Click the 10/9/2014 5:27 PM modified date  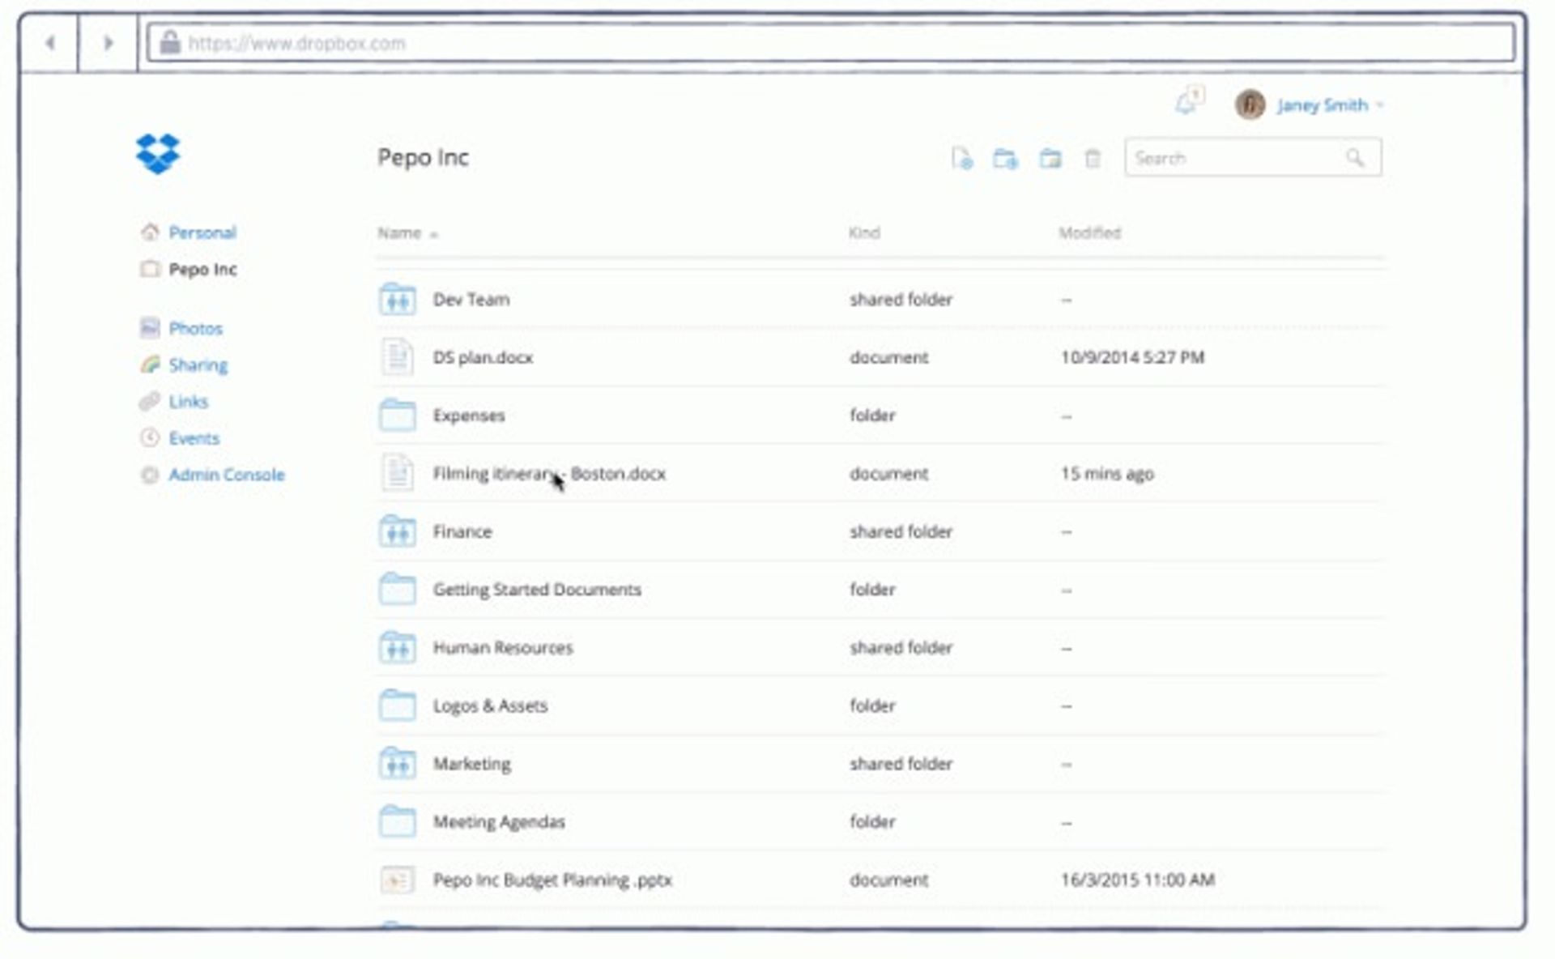coord(1132,357)
